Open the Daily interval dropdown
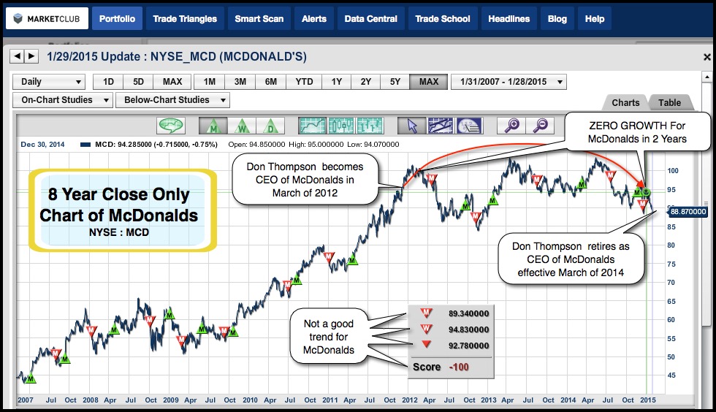Viewport: 716px width, 412px height. pyautogui.click(x=49, y=82)
